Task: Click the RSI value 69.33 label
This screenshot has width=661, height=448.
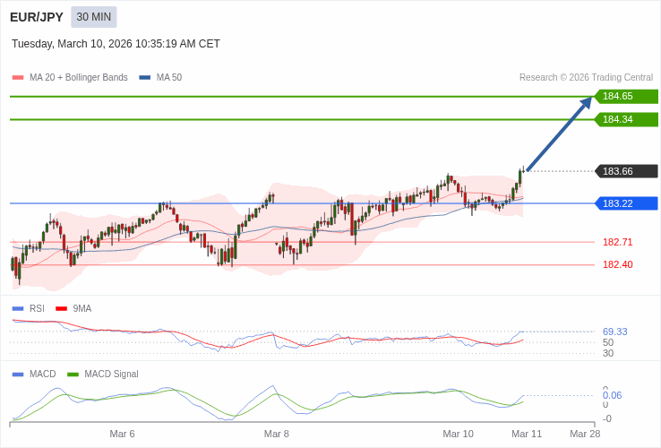Action: coord(614,332)
